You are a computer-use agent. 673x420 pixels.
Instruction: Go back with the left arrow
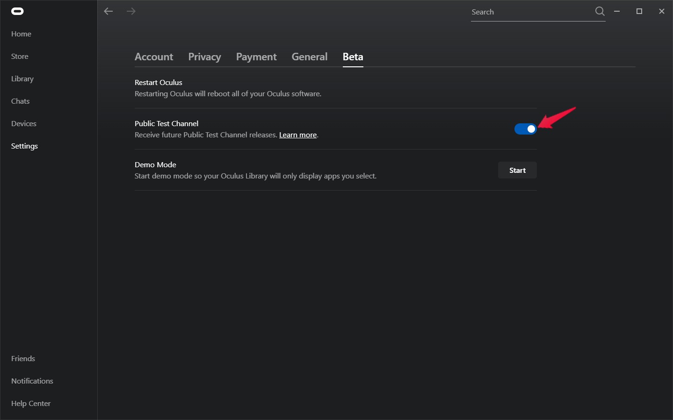click(109, 11)
